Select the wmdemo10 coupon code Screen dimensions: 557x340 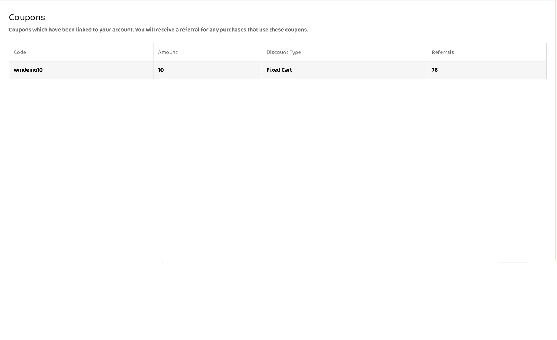(28, 70)
